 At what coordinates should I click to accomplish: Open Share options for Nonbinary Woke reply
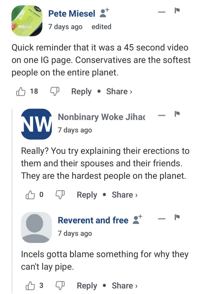125,195
